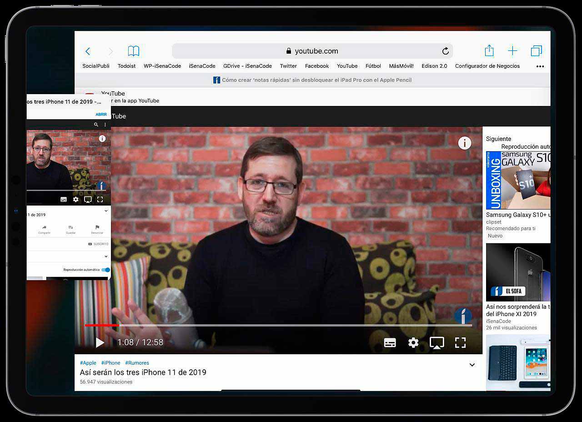Open the MásMóvil! favorite

(401, 66)
